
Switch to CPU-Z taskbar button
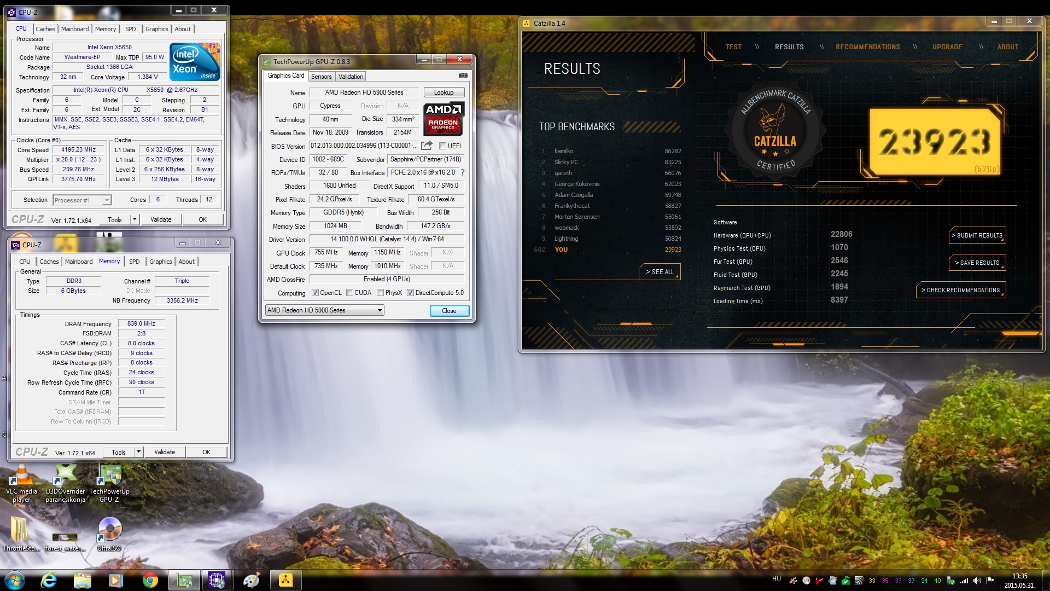coord(217,580)
